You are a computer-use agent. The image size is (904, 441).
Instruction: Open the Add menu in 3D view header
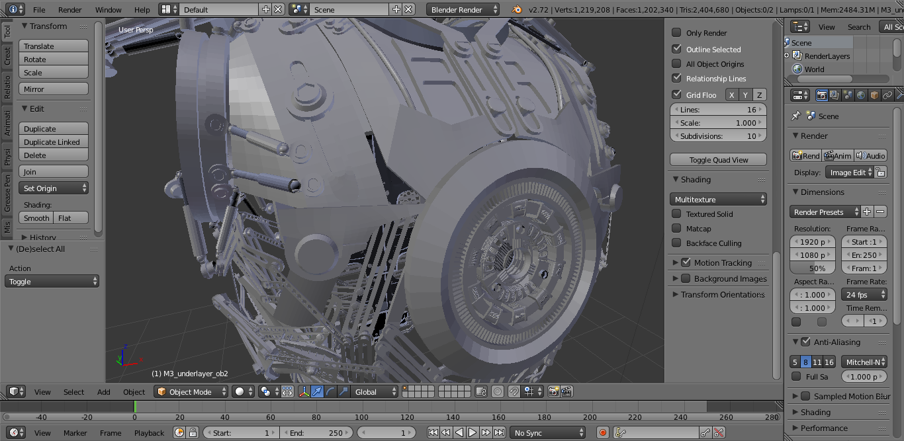pos(103,391)
